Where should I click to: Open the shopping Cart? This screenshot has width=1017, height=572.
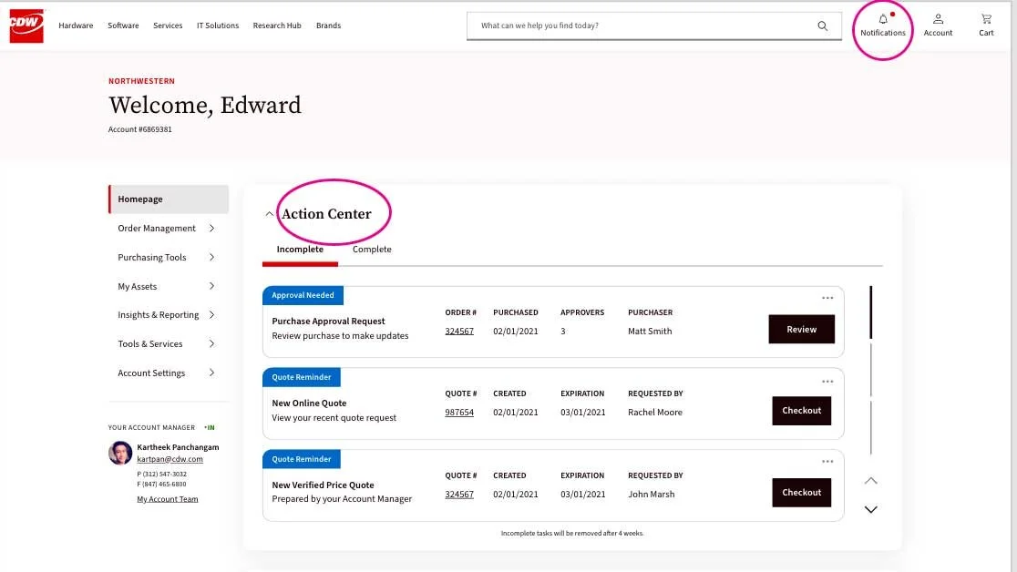[986, 26]
